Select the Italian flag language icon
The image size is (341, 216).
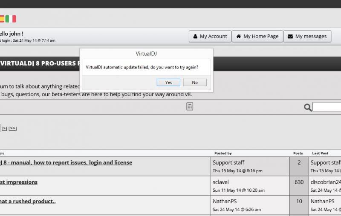click(11, 19)
